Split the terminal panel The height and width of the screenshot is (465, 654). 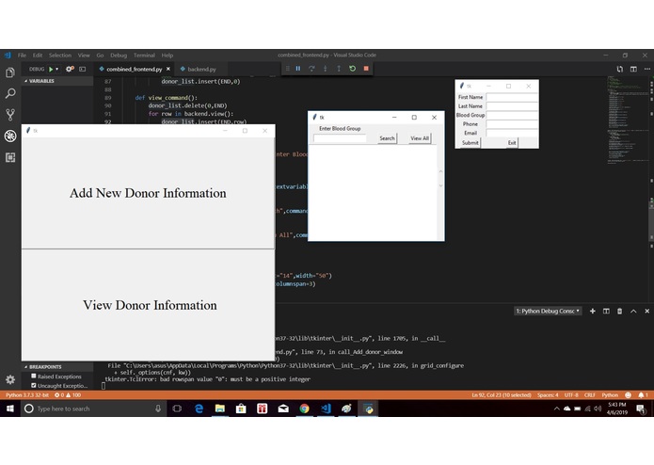coord(606,312)
